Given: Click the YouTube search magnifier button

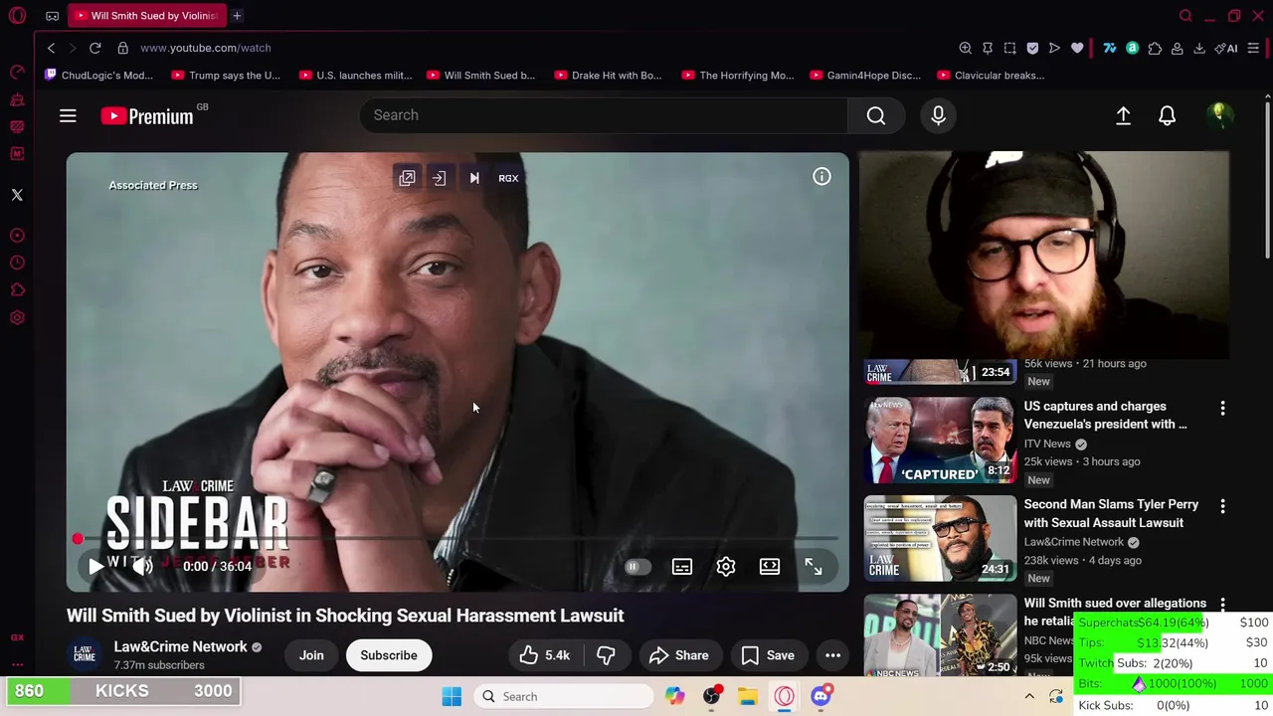Looking at the screenshot, I should (x=876, y=115).
